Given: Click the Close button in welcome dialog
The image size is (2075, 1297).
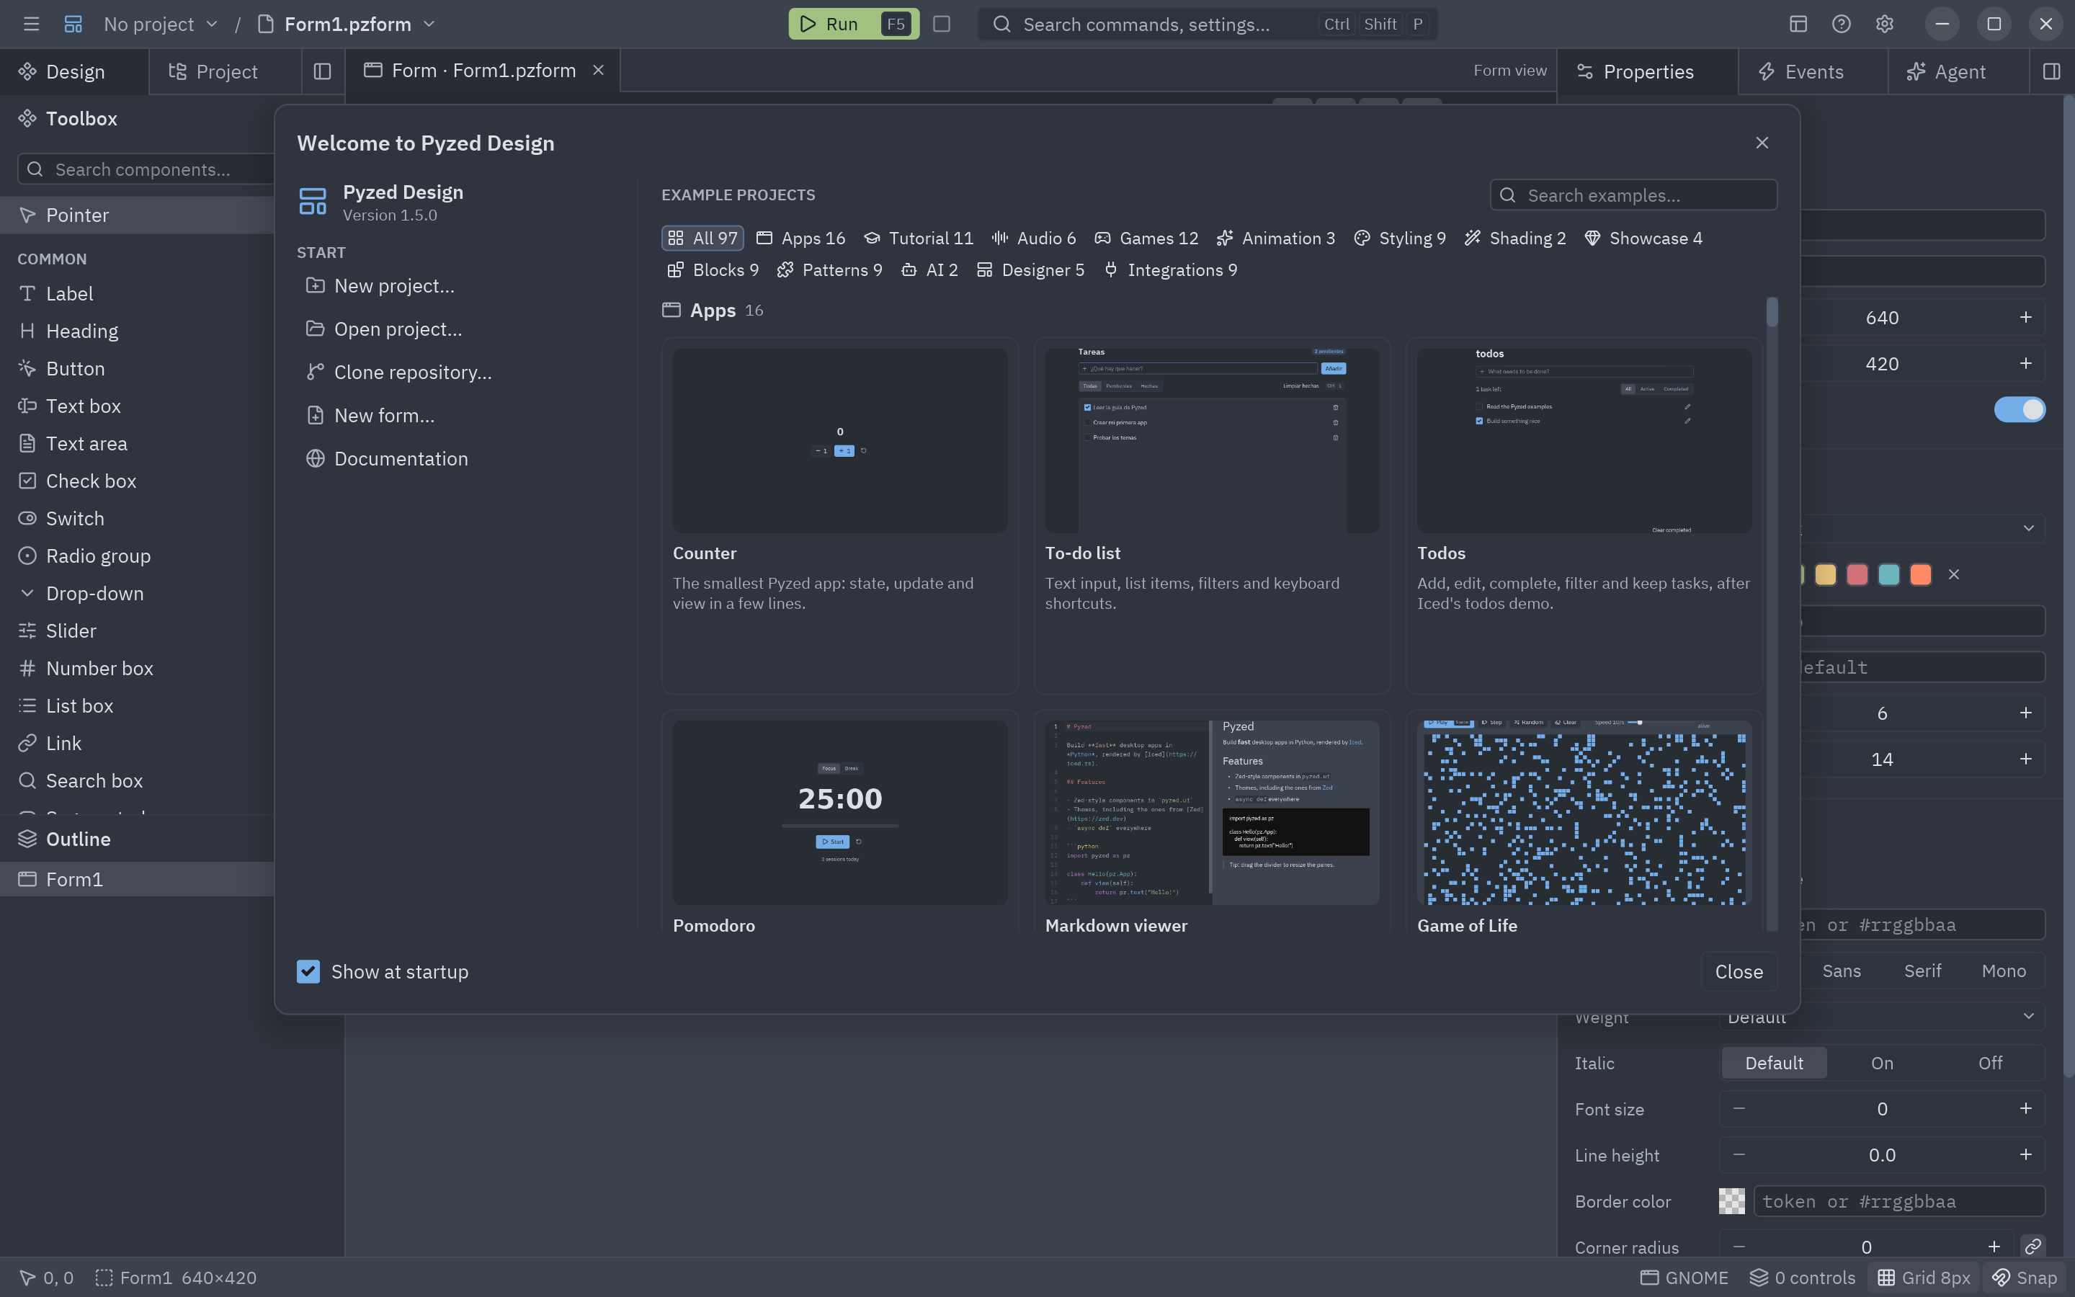Looking at the screenshot, I should pos(1738,971).
